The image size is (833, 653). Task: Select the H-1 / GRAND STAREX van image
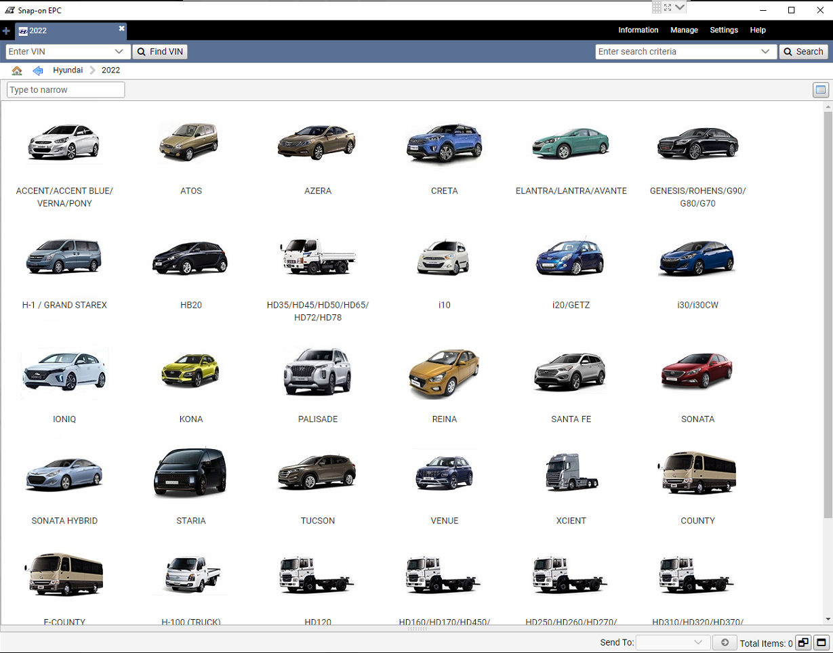64,256
